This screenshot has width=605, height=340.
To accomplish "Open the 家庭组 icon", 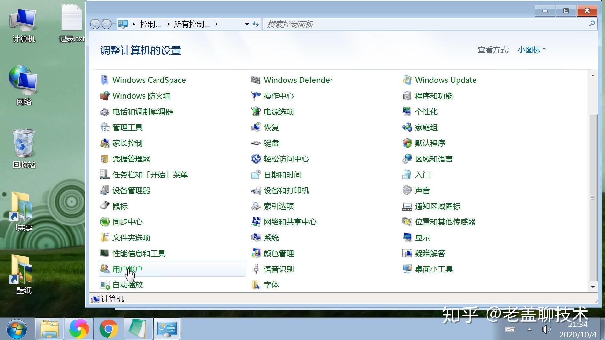I will (x=407, y=127).
